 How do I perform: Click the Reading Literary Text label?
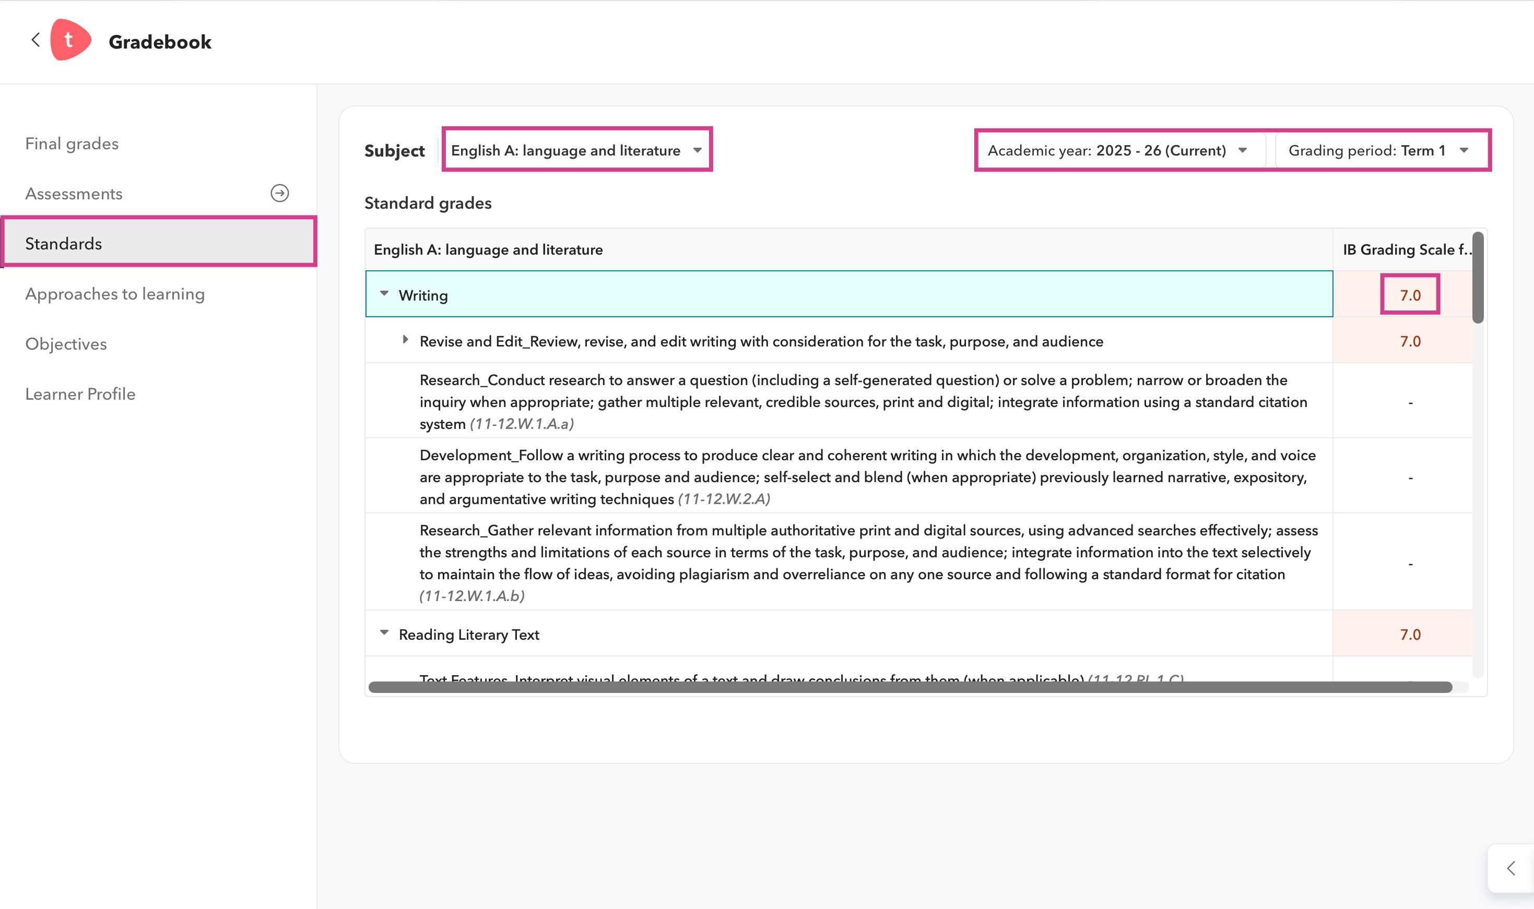coord(469,635)
